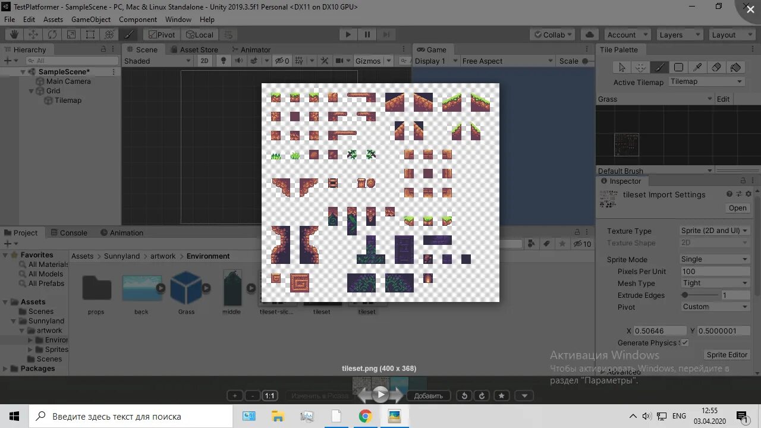Image resolution: width=761 pixels, height=428 pixels.
Task: Open the Shaded draw mode dropdown
Action: (158, 61)
